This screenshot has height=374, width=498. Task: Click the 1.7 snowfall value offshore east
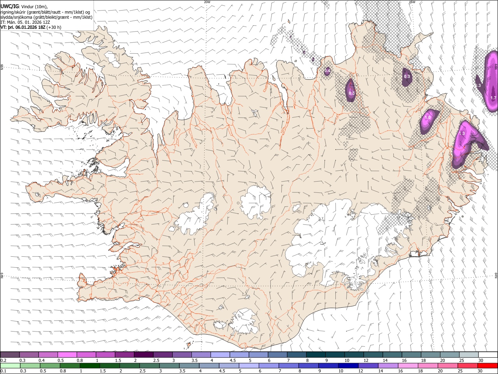pos(493,98)
